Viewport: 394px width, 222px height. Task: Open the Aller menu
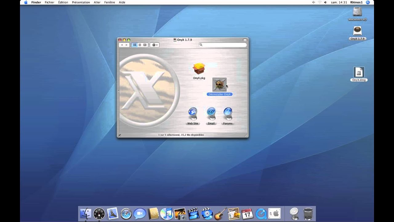point(97,2)
